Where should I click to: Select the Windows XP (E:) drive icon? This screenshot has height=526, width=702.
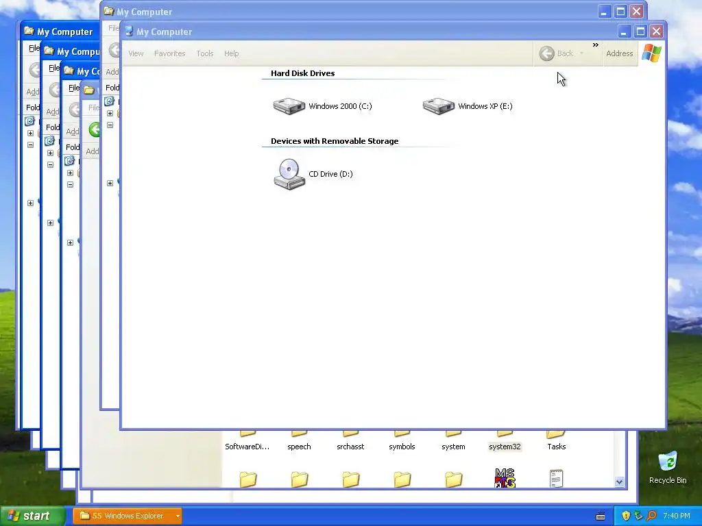(x=439, y=106)
